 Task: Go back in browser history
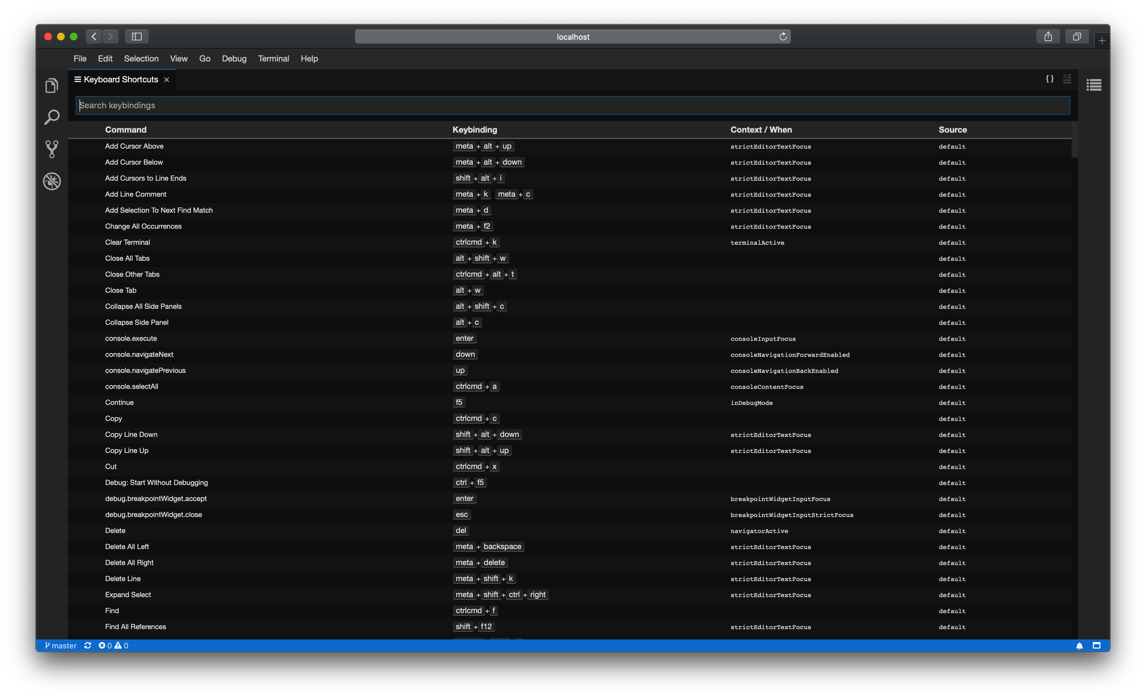point(94,37)
